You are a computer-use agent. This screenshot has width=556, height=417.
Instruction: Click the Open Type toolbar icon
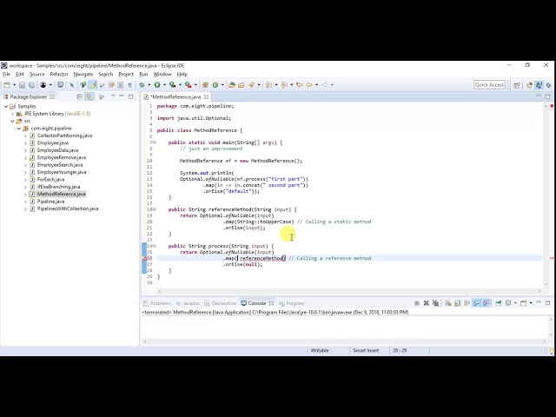click(x=232, y=85)
